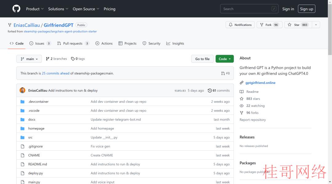Focus the Search input field
Viewport: 332px width, 184px height.
pos(249,9)
